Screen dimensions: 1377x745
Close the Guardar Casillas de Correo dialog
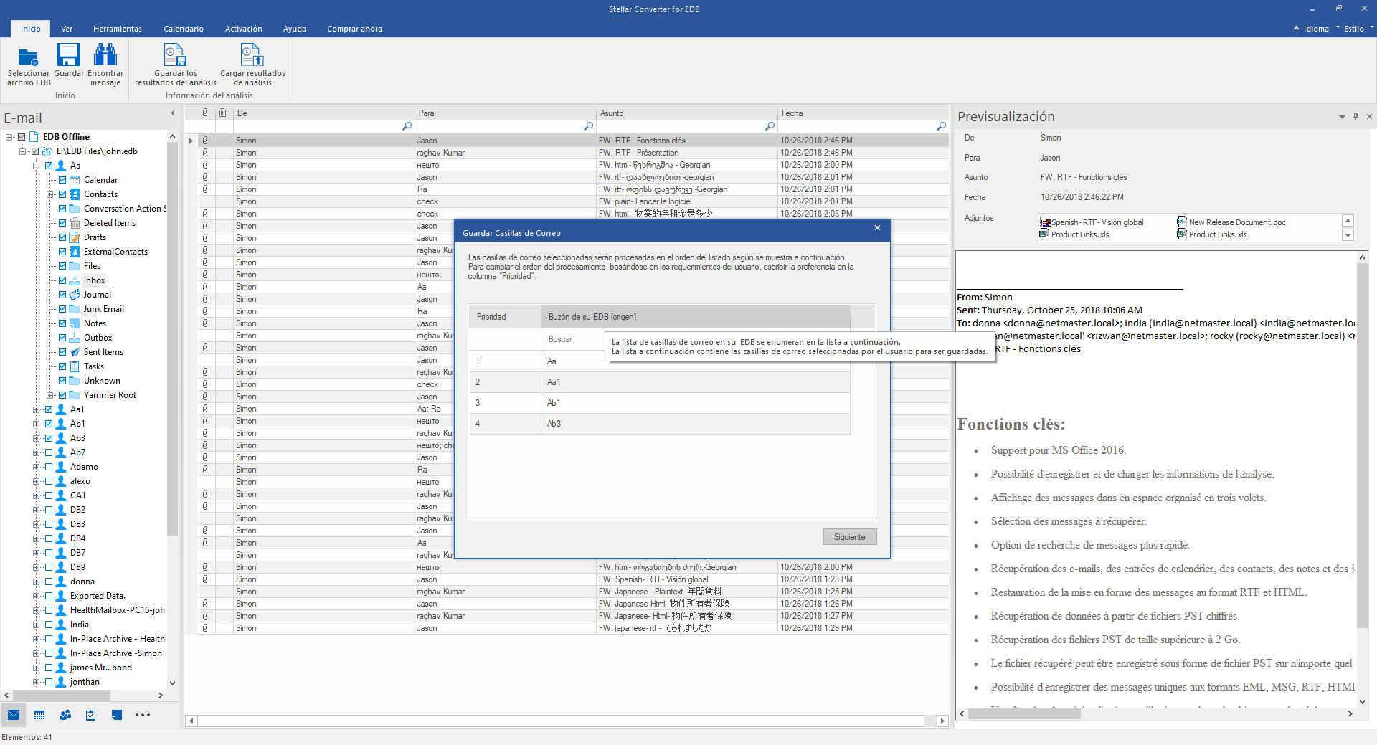point(877,228)
